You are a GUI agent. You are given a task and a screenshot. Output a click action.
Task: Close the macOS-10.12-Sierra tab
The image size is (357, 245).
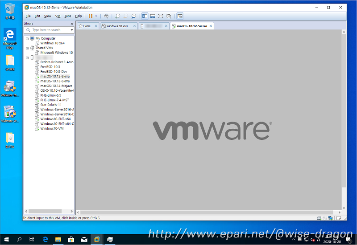[x=211, y=26]
